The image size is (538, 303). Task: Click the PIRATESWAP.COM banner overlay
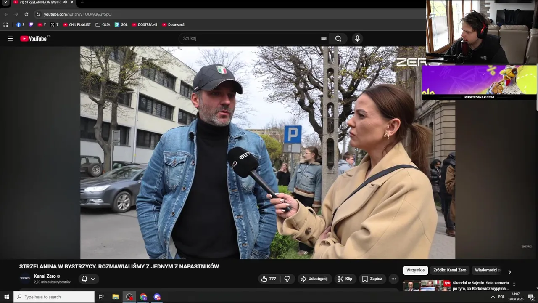(x=479, y=82)
